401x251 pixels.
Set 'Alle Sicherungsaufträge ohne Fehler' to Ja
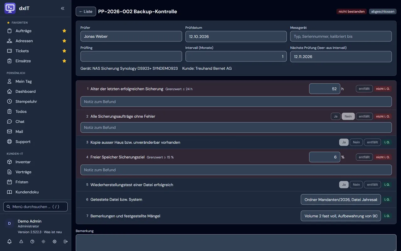pos(336,116)
